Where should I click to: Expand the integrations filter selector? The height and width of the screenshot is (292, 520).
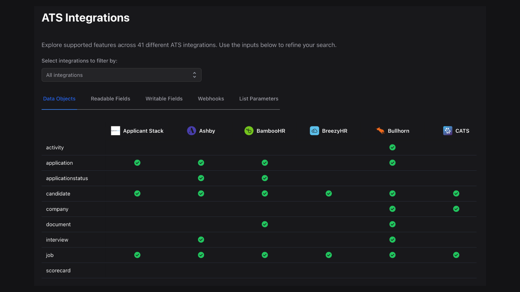(x=121, y=75)
